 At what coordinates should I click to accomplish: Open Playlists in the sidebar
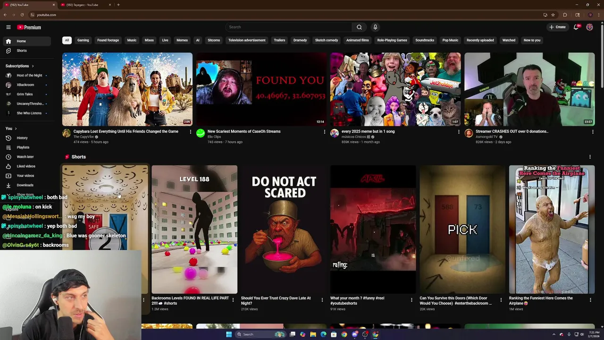[27, 147]
